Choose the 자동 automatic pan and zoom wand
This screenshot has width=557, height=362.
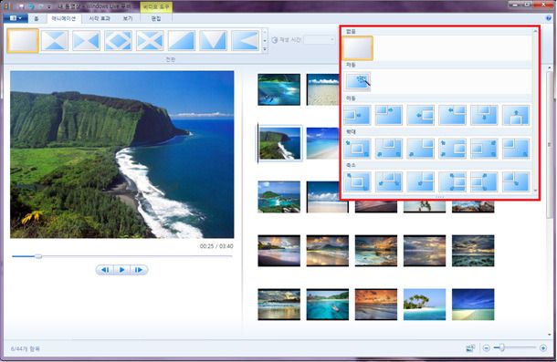coord(358,81)
